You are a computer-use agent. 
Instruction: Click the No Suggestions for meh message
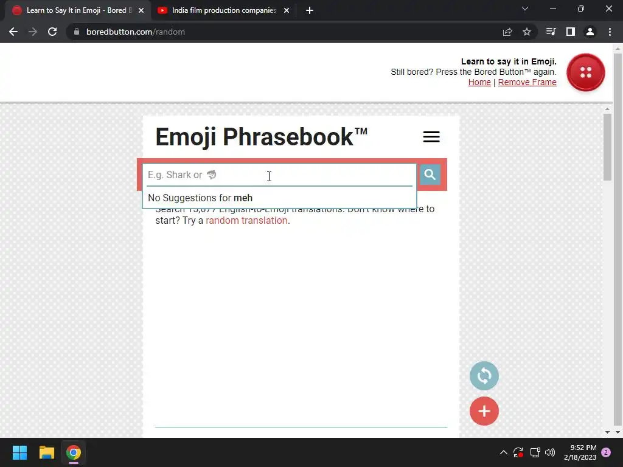[200, 198]
